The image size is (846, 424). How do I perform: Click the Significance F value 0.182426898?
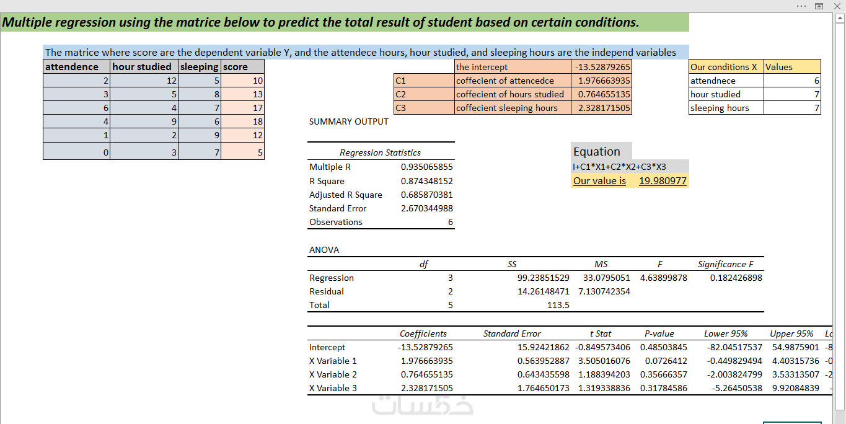click(x=736, y=278)
